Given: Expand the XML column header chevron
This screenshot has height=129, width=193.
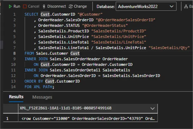Looking at the screenshot, I should pyautogui.click(x=152, y=108).
